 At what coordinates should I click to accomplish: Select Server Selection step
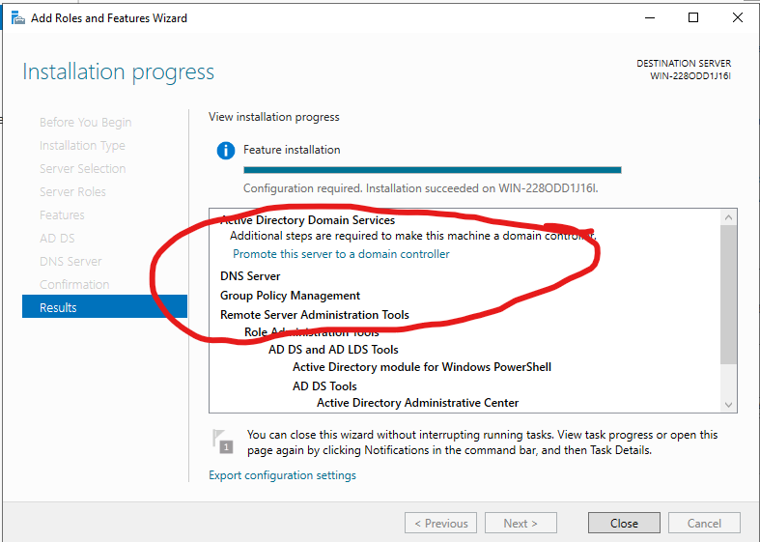coord(82,169)
